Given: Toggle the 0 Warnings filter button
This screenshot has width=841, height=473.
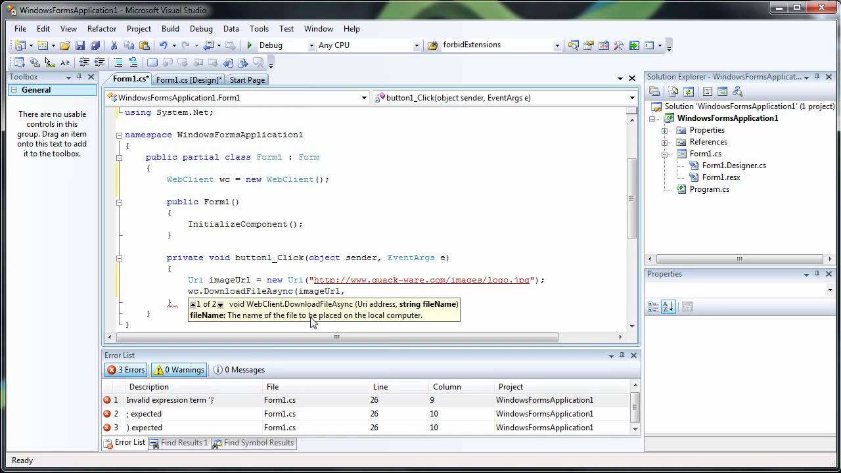Looking at the screenshot, I should tap(179, 370).
